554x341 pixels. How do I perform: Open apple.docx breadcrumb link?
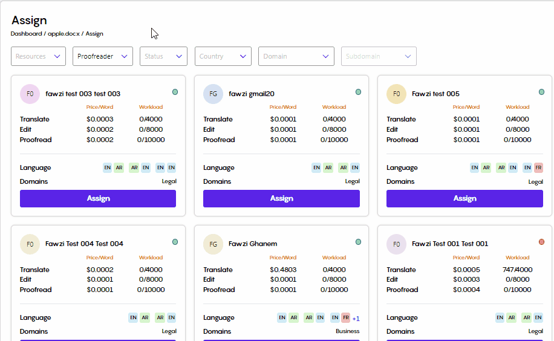[x=64, y=34]
